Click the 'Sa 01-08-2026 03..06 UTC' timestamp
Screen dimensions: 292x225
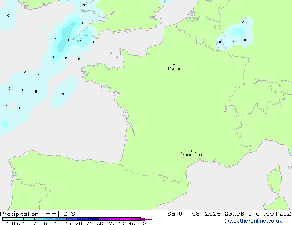click(213, 214)
